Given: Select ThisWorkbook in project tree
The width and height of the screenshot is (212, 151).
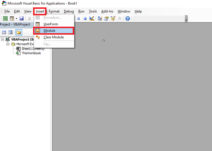Looking at the screenshot, I should click(x=31, y=53).
